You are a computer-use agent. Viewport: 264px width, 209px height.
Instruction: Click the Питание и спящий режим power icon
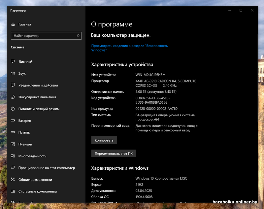(13, 109)
